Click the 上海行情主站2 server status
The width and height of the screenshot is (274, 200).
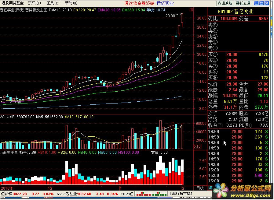[180, 194]
